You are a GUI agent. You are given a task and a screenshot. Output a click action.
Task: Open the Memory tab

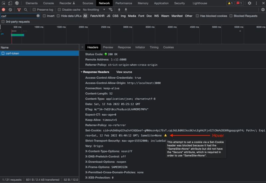tap(143, 3)
